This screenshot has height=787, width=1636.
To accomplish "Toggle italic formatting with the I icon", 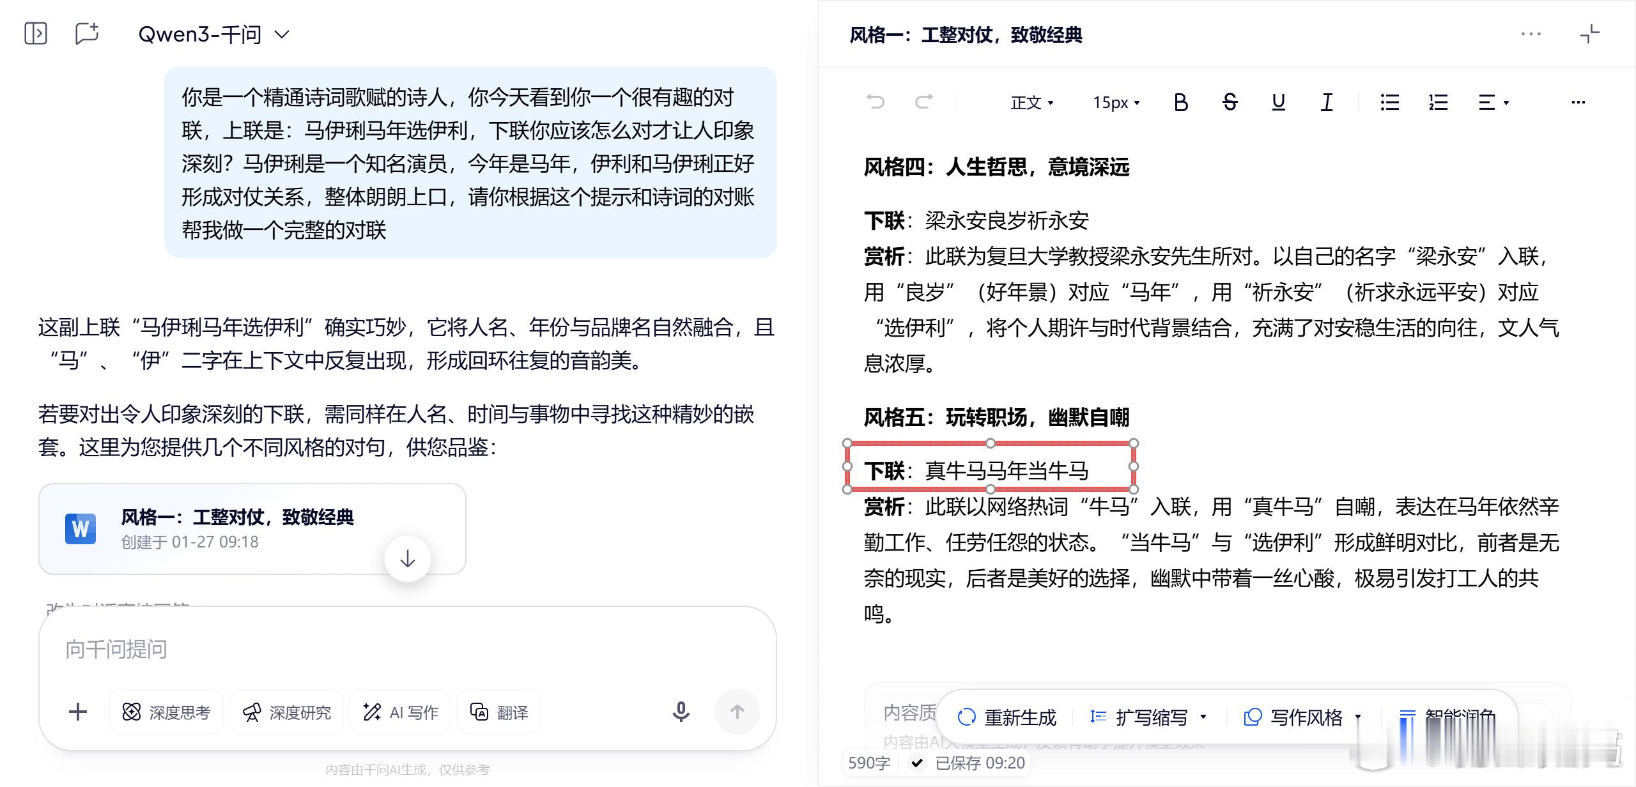I will pos(1327,102).
